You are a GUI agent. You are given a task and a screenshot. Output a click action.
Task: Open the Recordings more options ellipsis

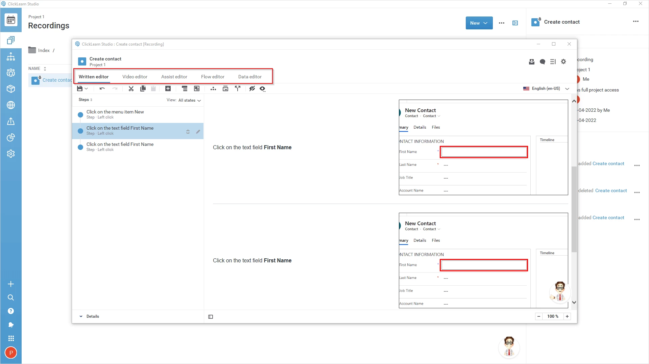point(502,23)
